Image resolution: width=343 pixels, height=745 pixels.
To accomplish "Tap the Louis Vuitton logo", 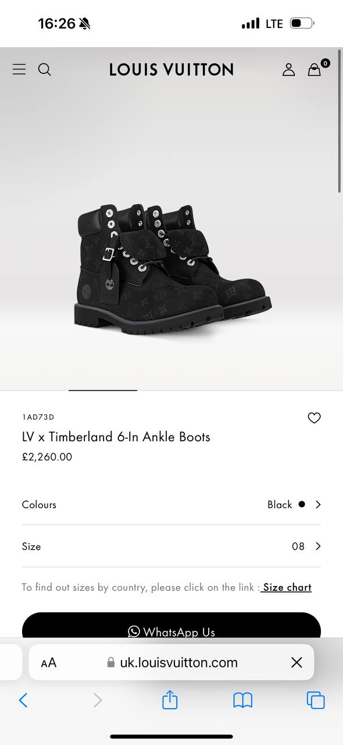I will coord(172,70).
